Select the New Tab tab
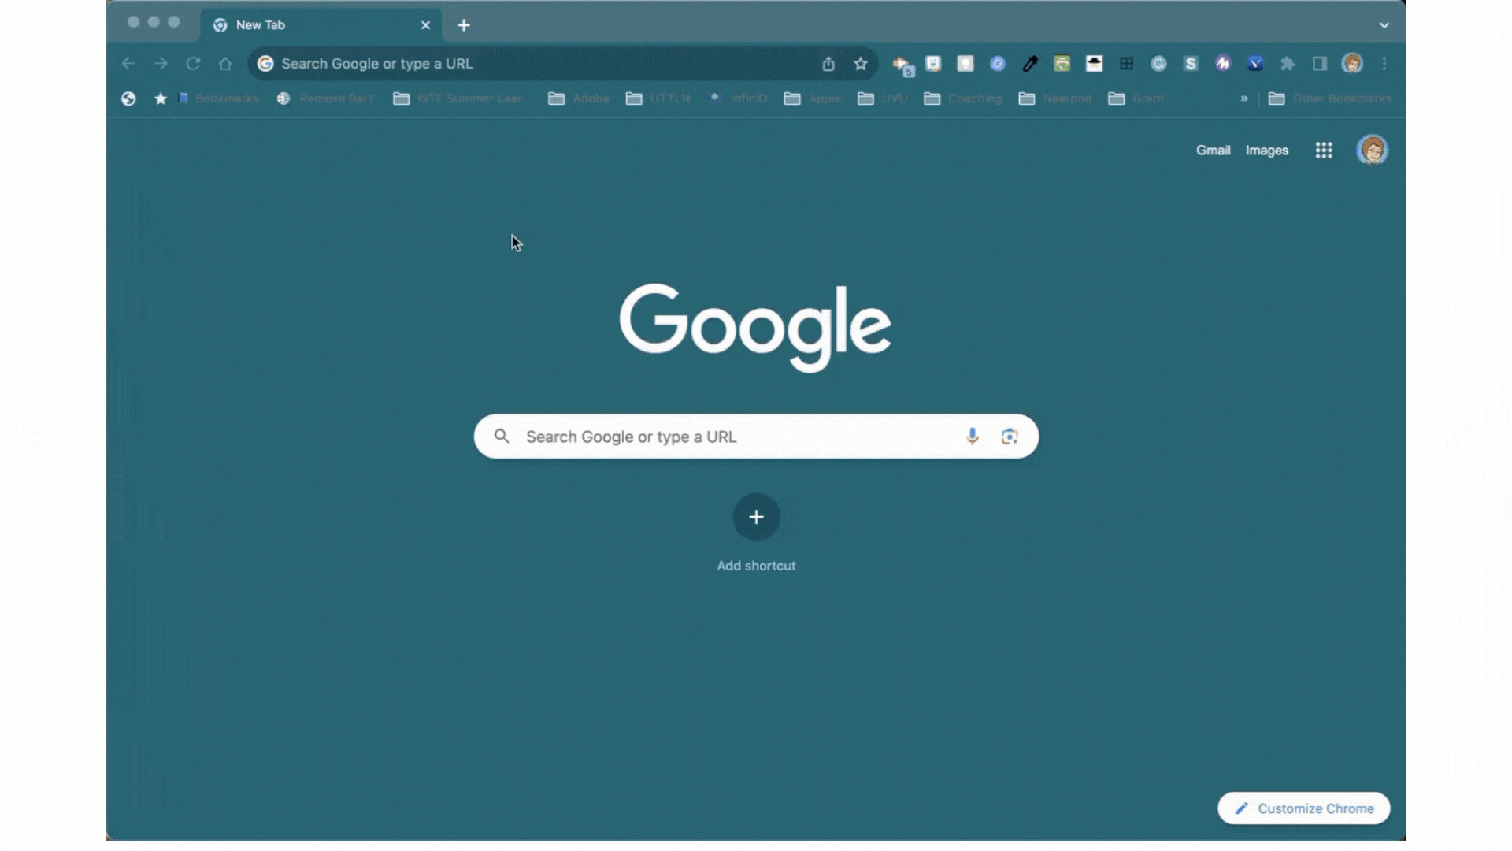 tap(321, 25)
